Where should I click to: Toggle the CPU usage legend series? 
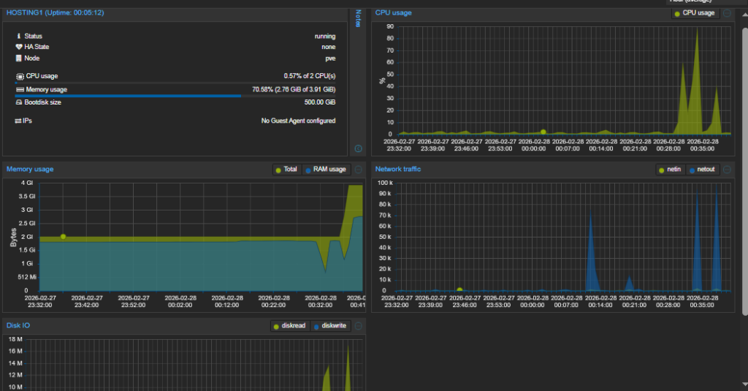pos(695,13)
